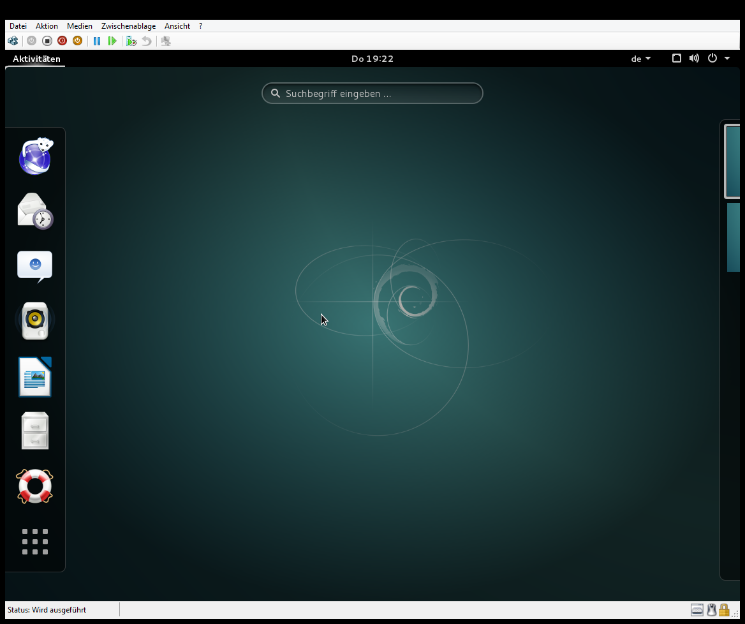
Task: Open Evolution mail from dock
Action: 35,211
